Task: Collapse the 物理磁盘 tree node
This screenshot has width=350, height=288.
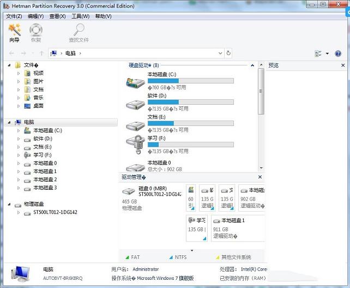Action: [x=9, y=204]
